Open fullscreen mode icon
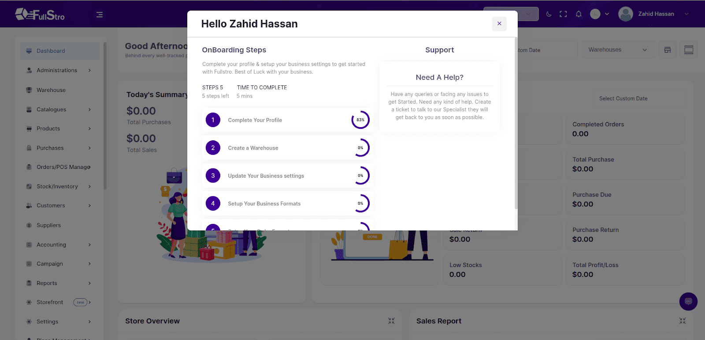 tap(563, 14)
